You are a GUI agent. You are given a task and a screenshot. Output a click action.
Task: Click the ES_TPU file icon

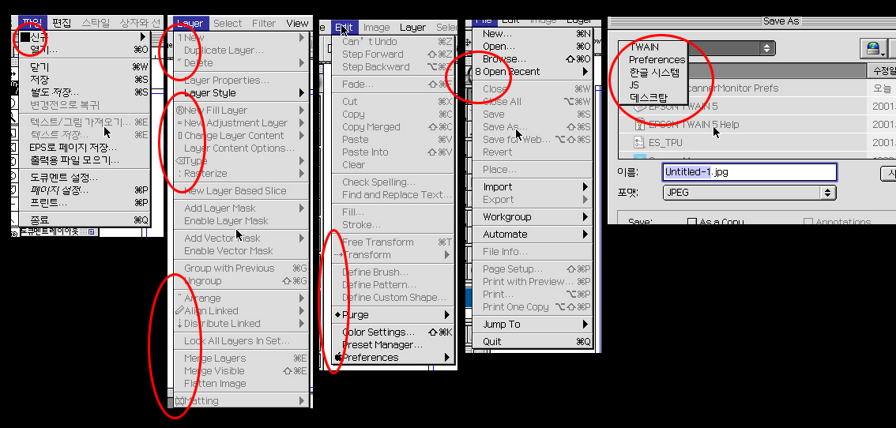(640, 142)
